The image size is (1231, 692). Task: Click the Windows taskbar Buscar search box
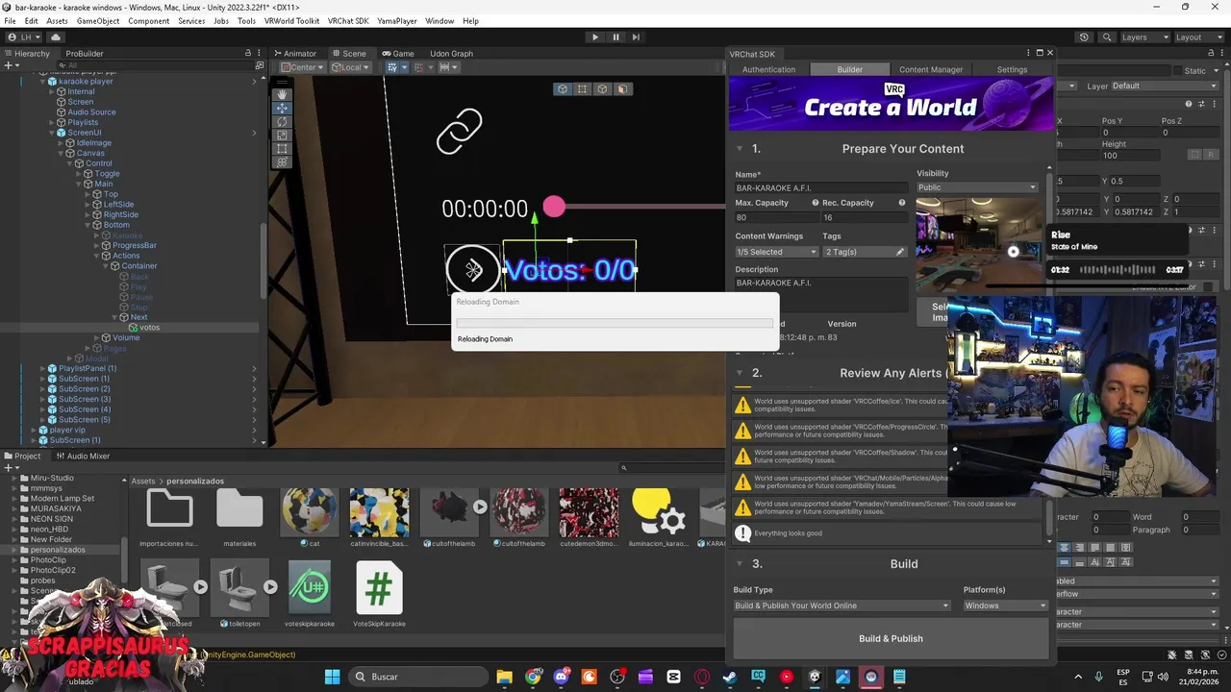tap(416, 677)
